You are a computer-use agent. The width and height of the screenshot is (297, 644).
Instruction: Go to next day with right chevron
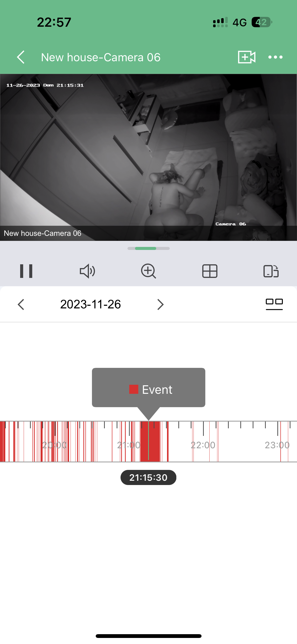(x=160, y=304)
